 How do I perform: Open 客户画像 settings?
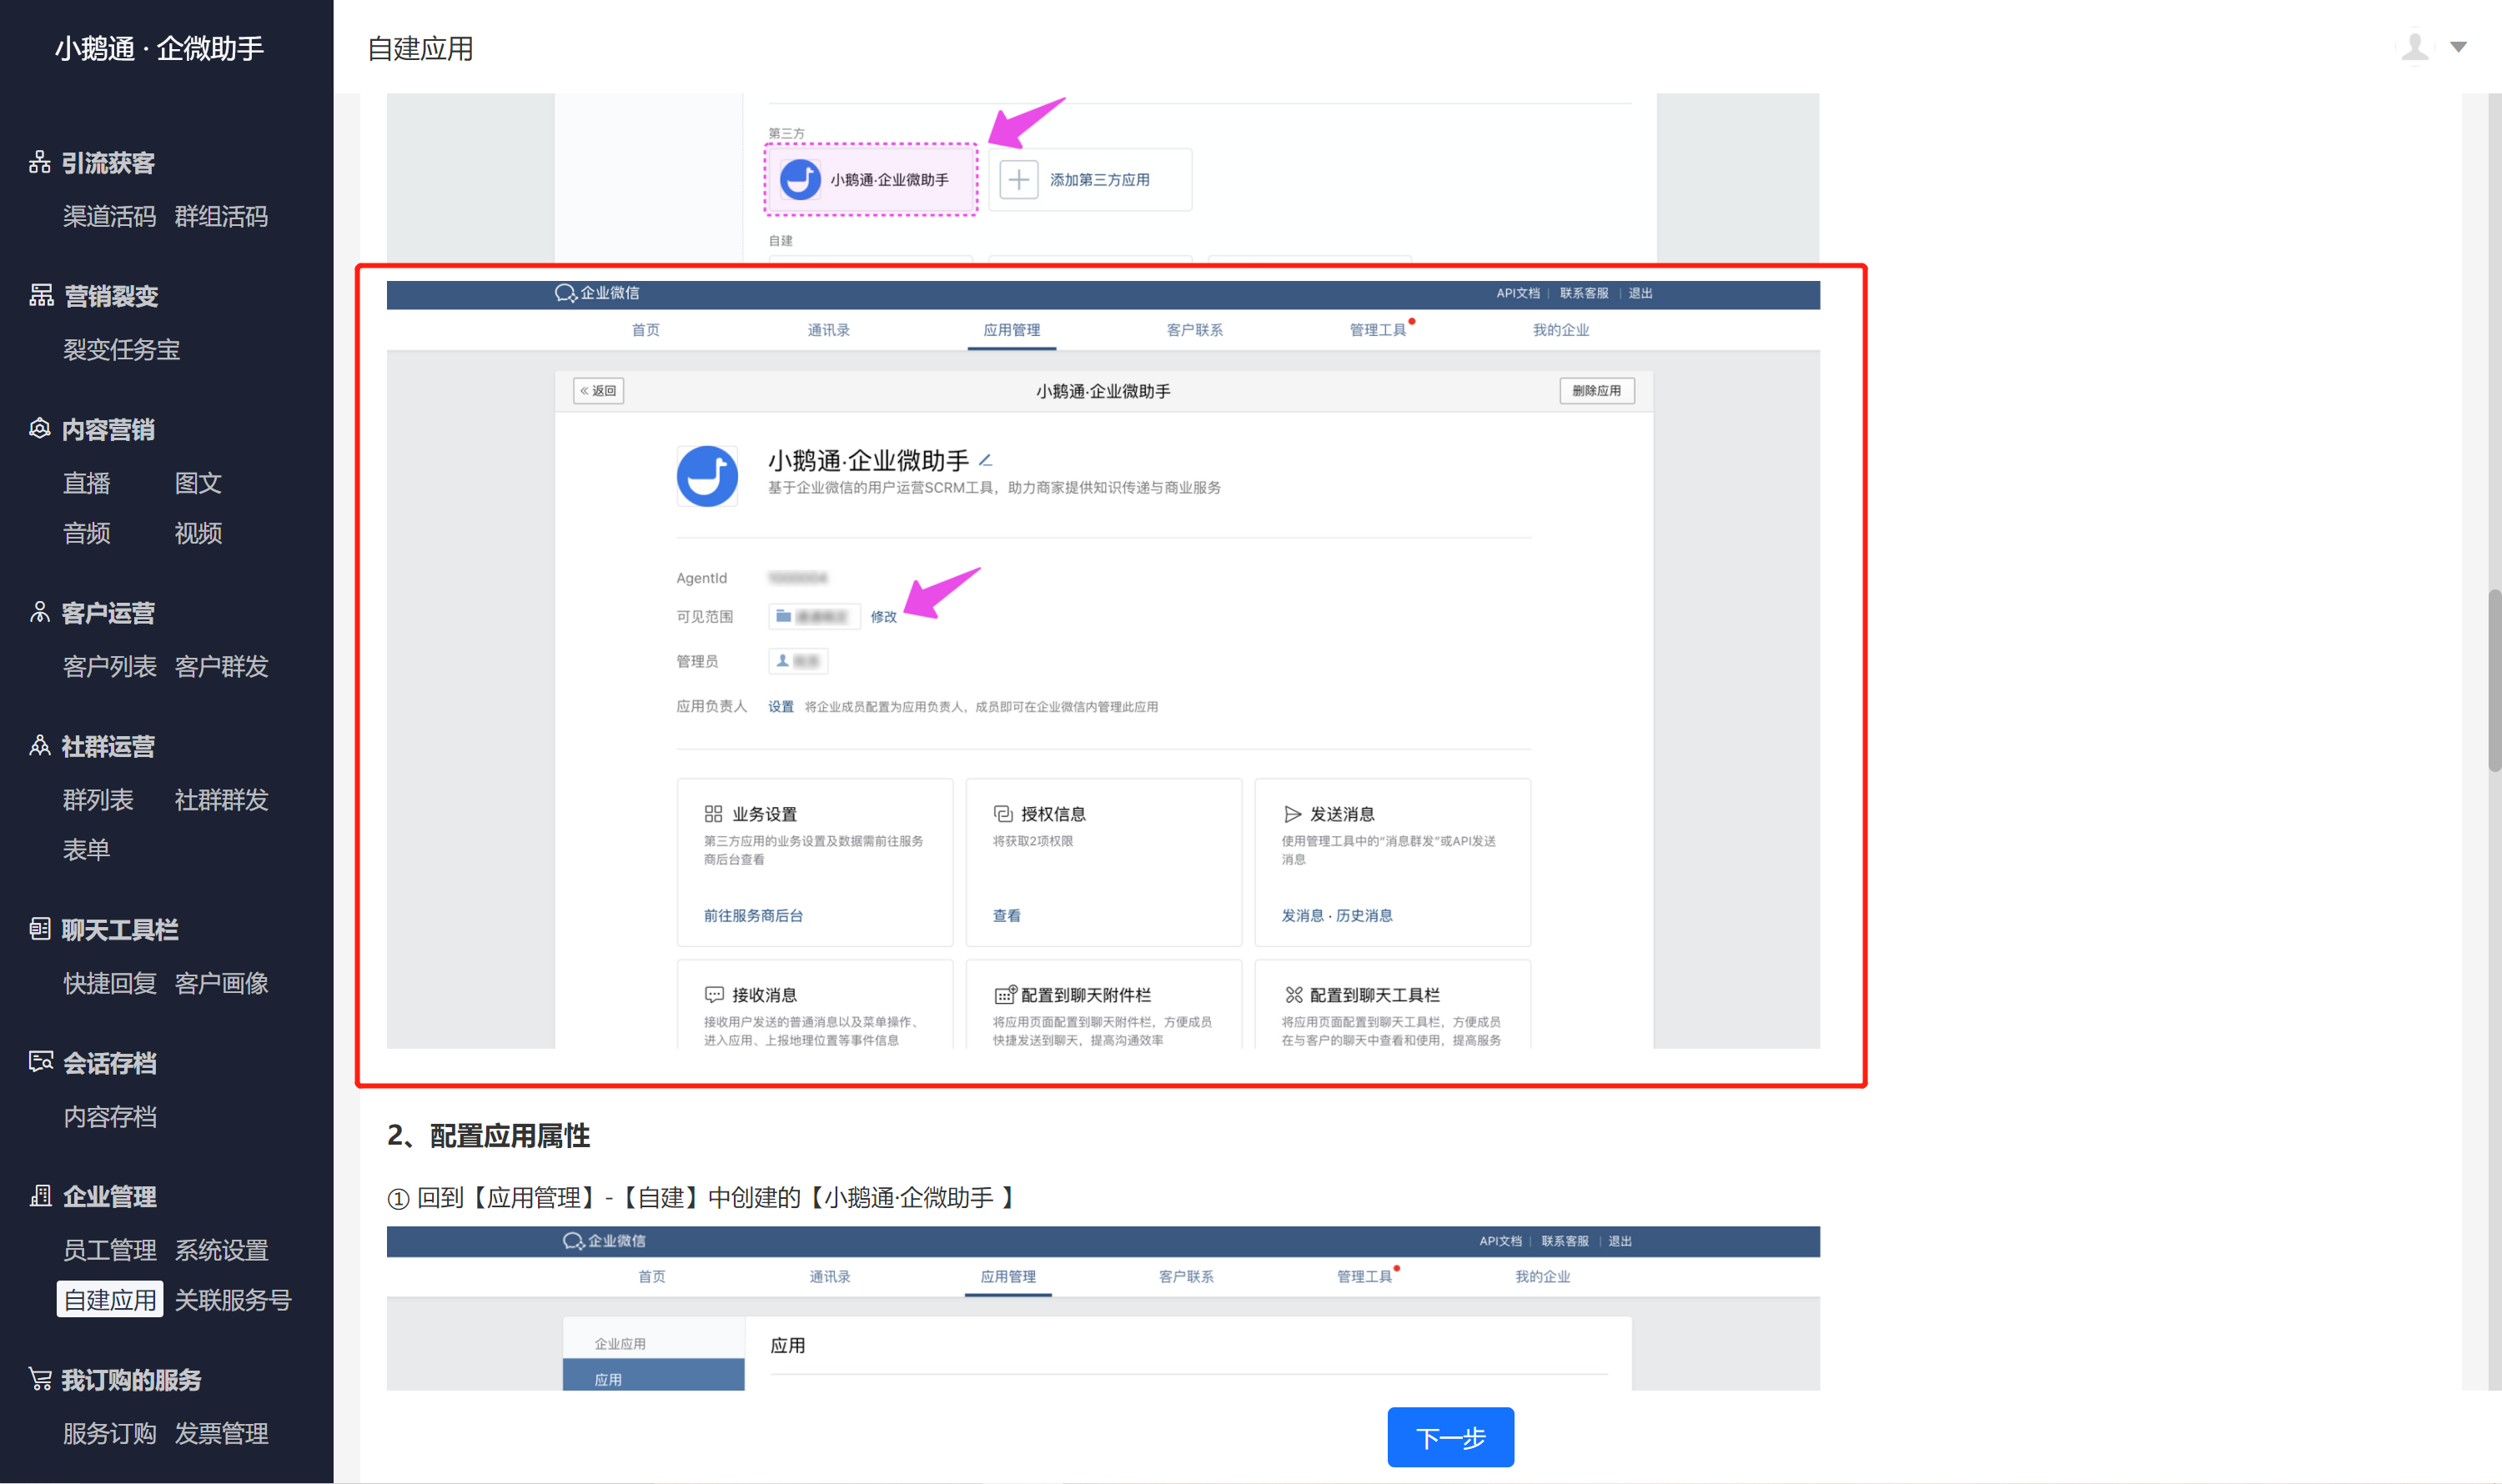[x=221, y=983]
